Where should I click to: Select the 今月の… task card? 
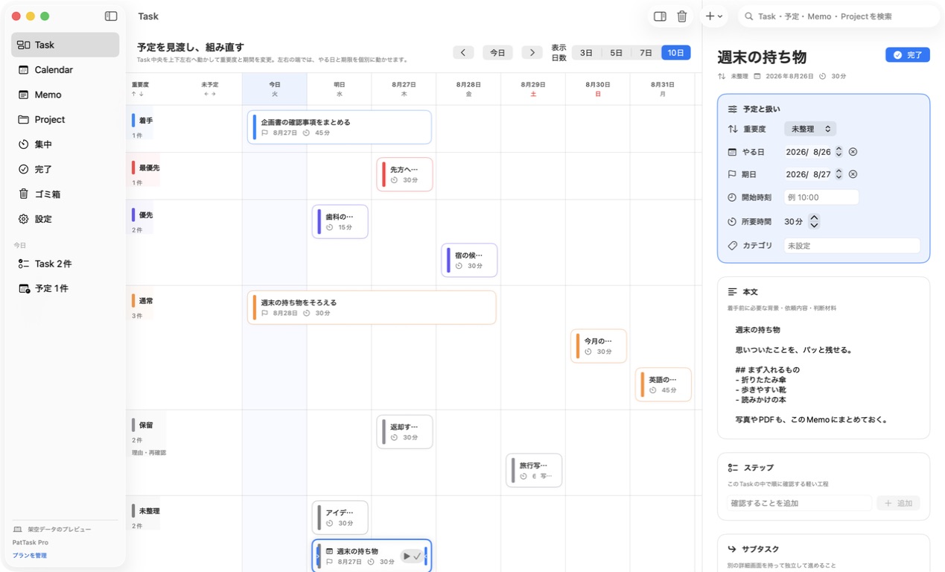[x=599, y=346]
